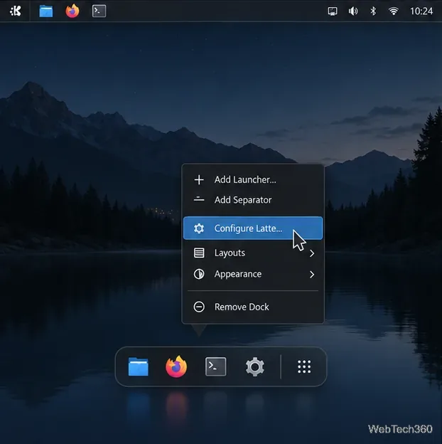Open the volume control in system tray
The width and height of the screenshot is (442, 444).
[353, 11]
